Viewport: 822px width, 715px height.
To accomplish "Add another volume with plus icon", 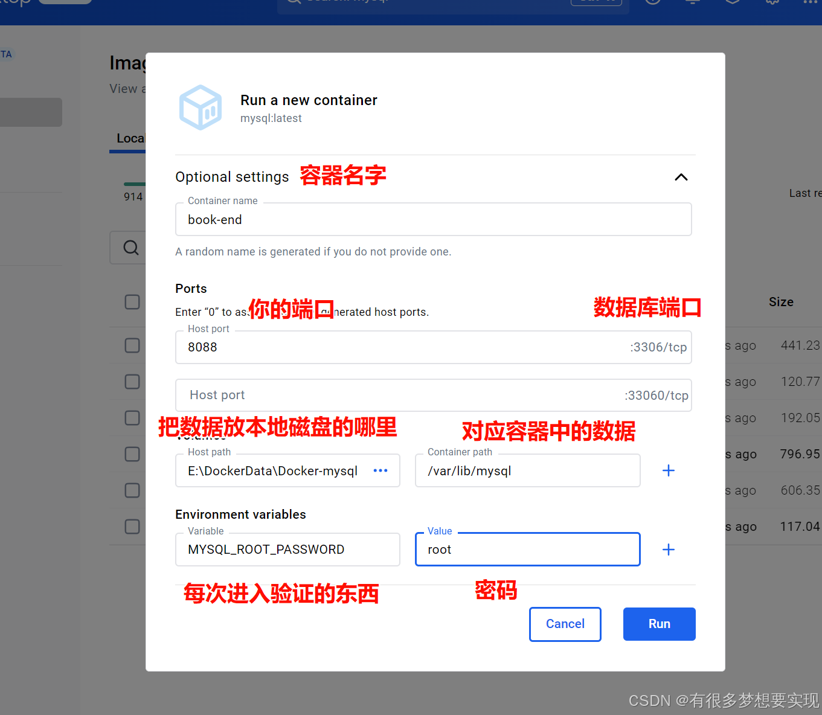I will [669, 470].
